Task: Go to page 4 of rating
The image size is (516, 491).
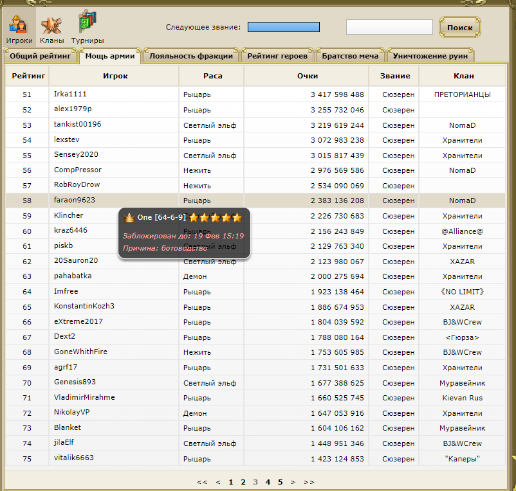Action: (x=268, y=482)
